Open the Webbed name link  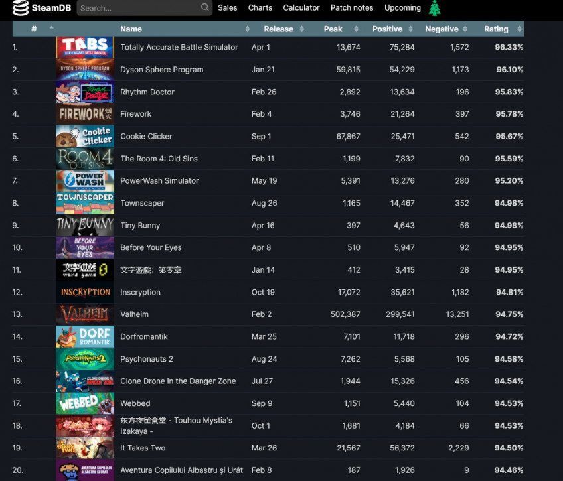point(135,403)
